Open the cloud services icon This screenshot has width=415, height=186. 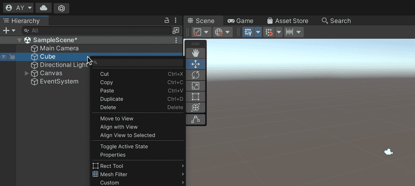pyautogui.click(x=44, y=8)
